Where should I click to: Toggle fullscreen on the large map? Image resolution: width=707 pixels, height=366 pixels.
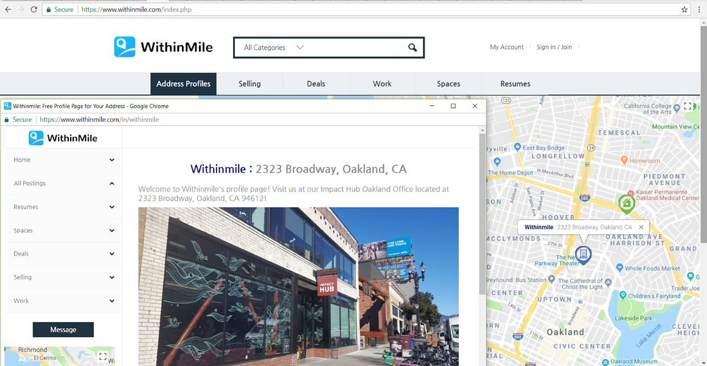[687, 106]
